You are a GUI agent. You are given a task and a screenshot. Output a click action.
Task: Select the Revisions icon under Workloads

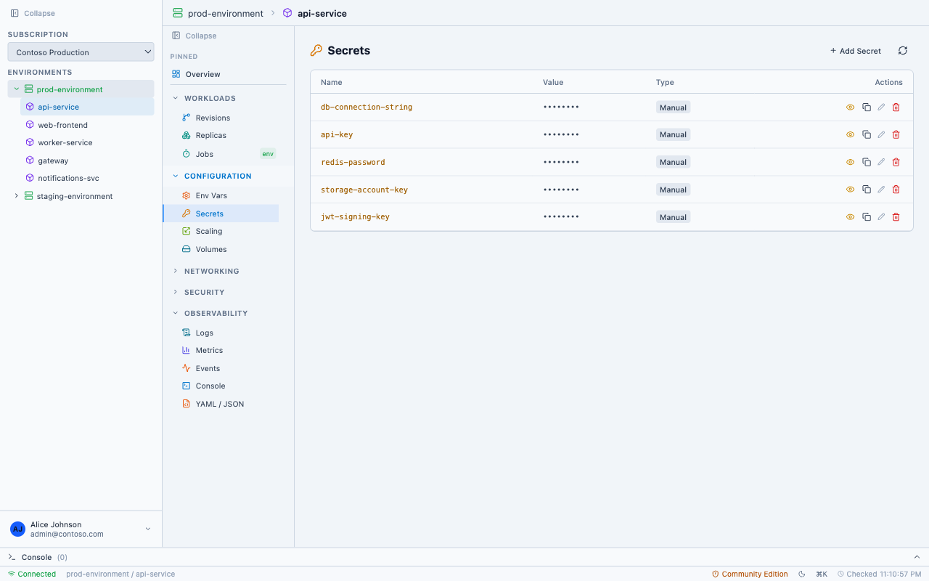tap(186, 117)
